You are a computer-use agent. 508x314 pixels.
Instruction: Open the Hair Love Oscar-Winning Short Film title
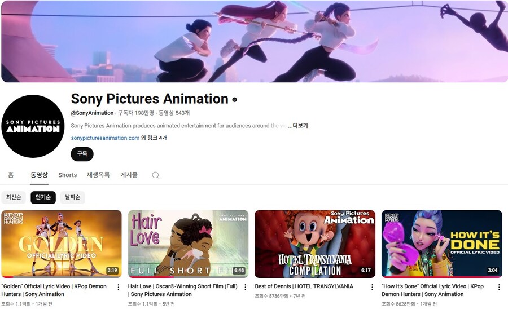pos(183,290)
